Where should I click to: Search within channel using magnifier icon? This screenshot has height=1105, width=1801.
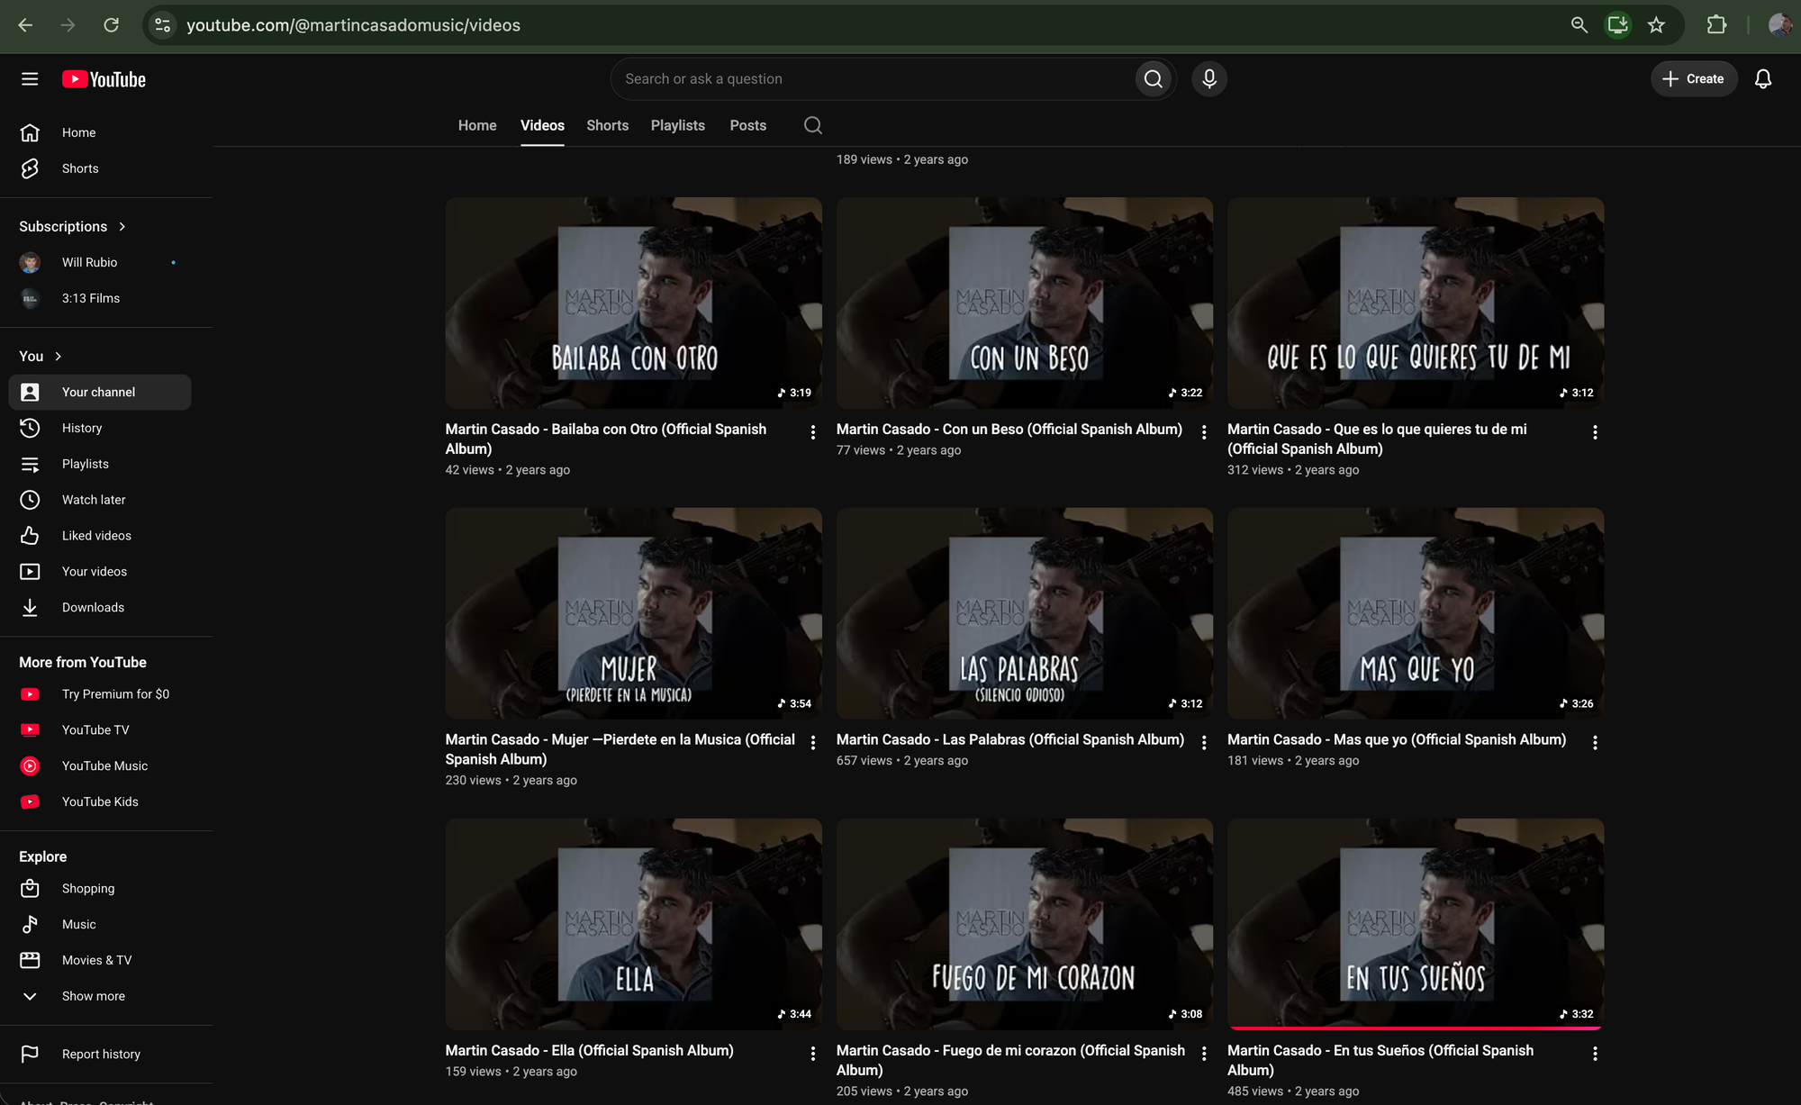click(x=813, y=125)
